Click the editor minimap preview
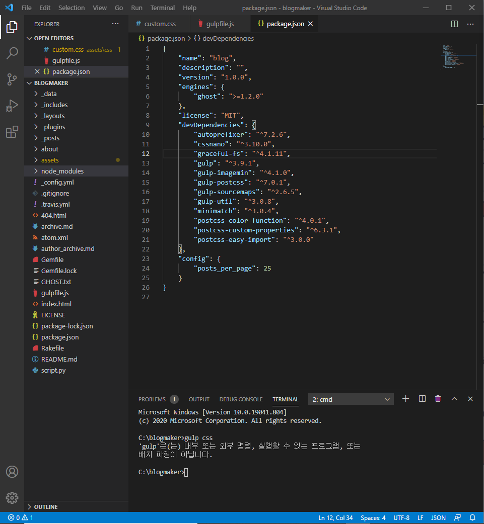 457,56
